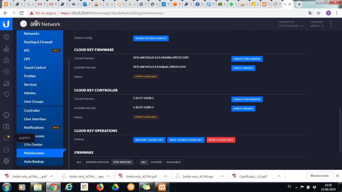
Task: Click the Ubiquiti U logo
Action: [6, 24]
